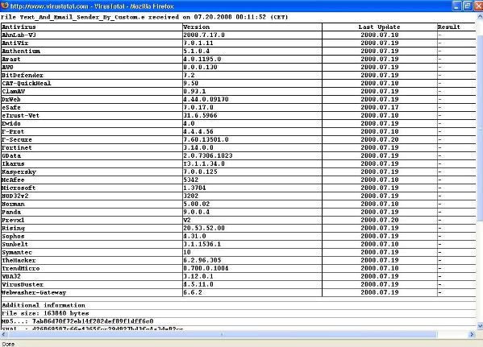Click the DrWeb row name
The image size is (483, 347).
pyautogui.click(x=11, y=99)
